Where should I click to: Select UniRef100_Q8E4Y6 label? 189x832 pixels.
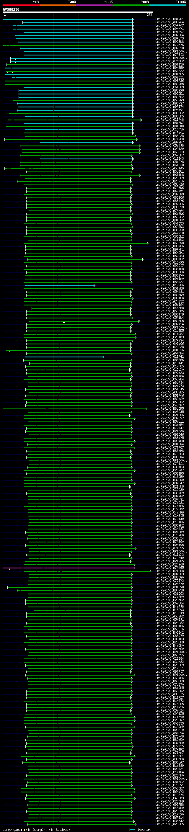coord(169,201)
